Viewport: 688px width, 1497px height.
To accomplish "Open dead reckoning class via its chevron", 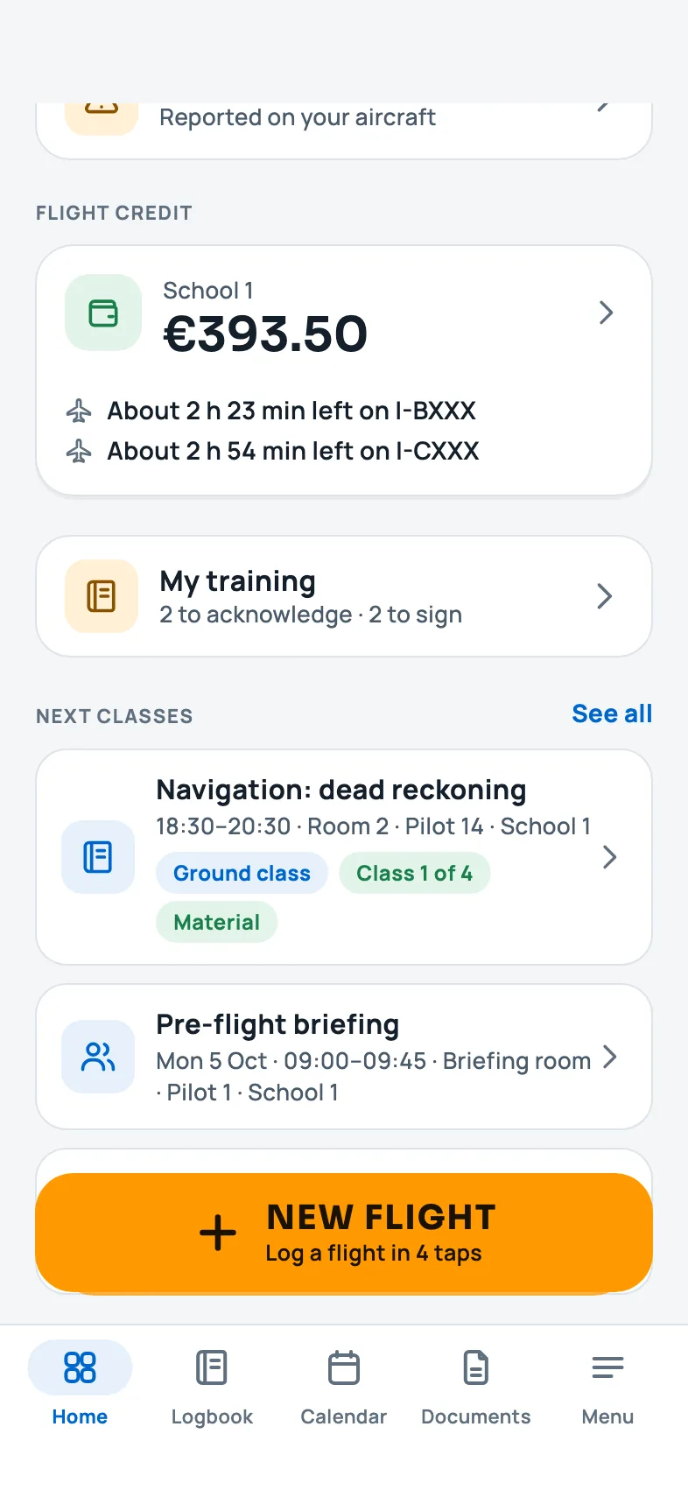I will pyautogui.click(x=610, y=857).
